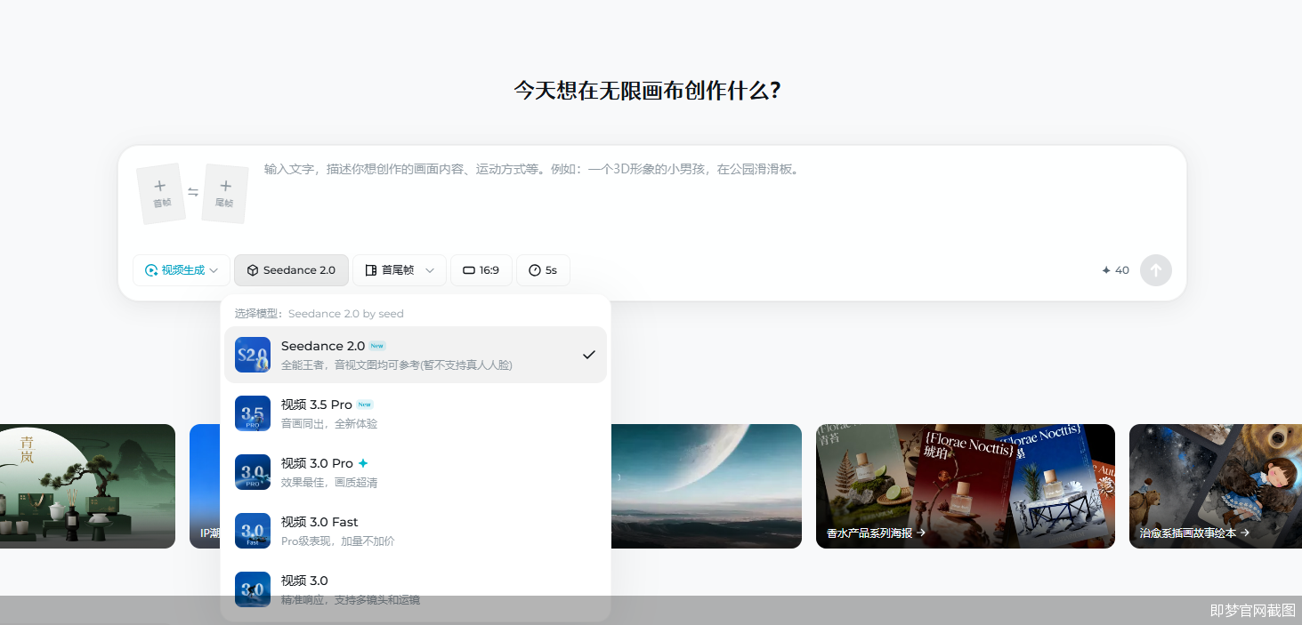Click the 40 points credit indicator
The height and width of the screenshot is (625, 1302).
click(1114, 269)
